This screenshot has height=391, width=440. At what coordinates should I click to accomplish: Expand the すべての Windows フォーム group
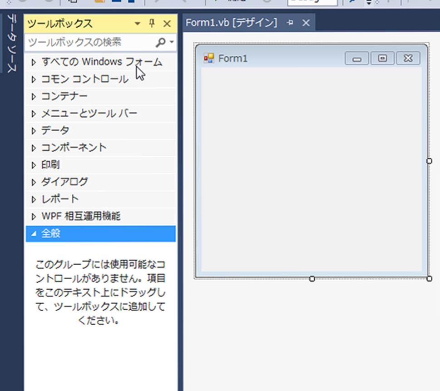[x=102, y=62]
